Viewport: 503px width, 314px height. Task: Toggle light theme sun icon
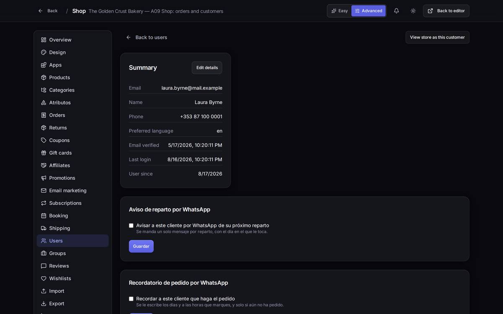tap(413, 11)
